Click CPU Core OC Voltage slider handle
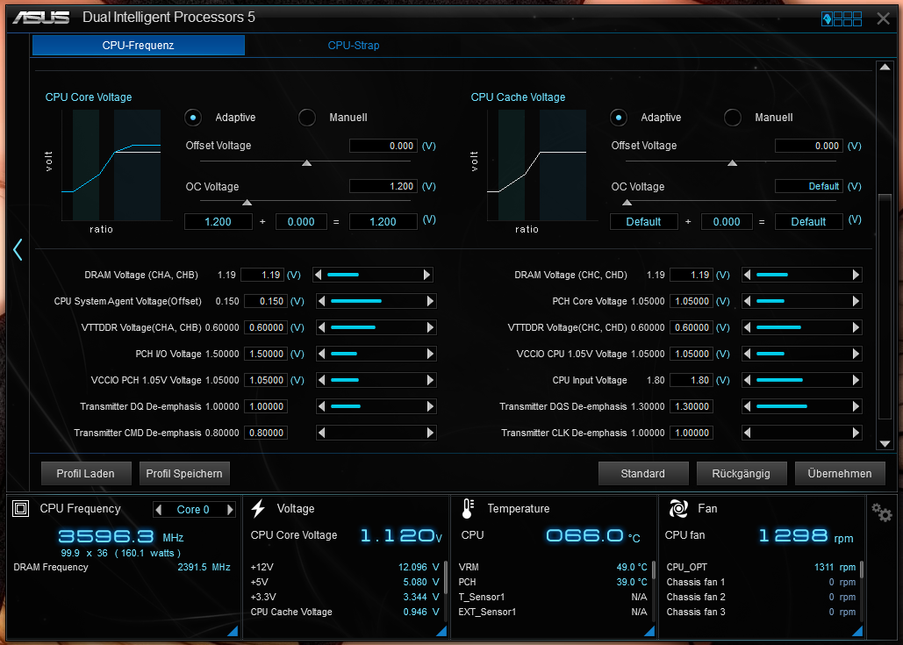Screen dimensions: 903x645 (x=247, y=203)
